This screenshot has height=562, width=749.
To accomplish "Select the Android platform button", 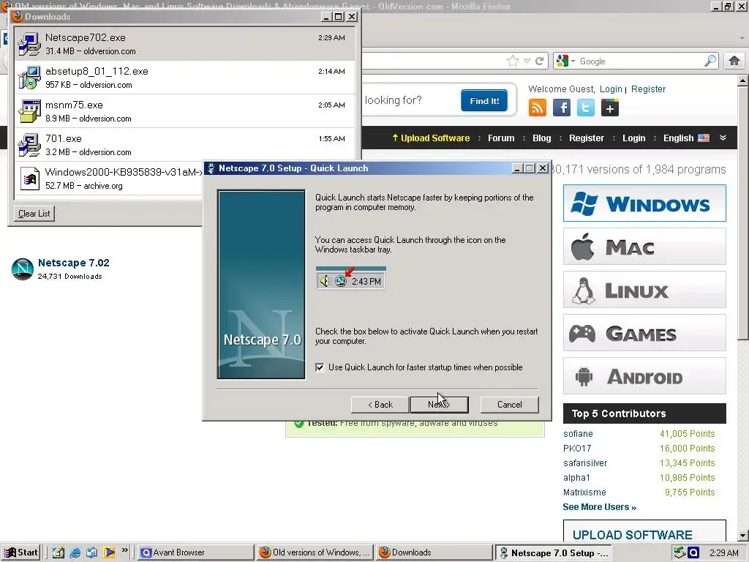I will (644, 376).
